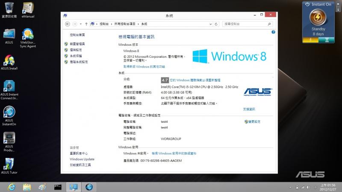Image resolution: width=342 pixels, height=192 pixels.
Task: Click the get more Windows features link
Action: coord(144,67)
